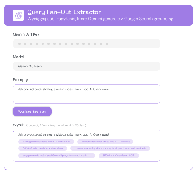Click the Wyciągnij fan-outy button
The height and width of the screenshot is (175, 196).
pos(32,112)
